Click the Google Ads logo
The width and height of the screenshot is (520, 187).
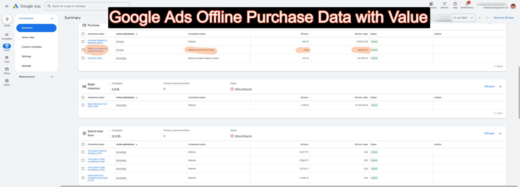click(27, 6)
